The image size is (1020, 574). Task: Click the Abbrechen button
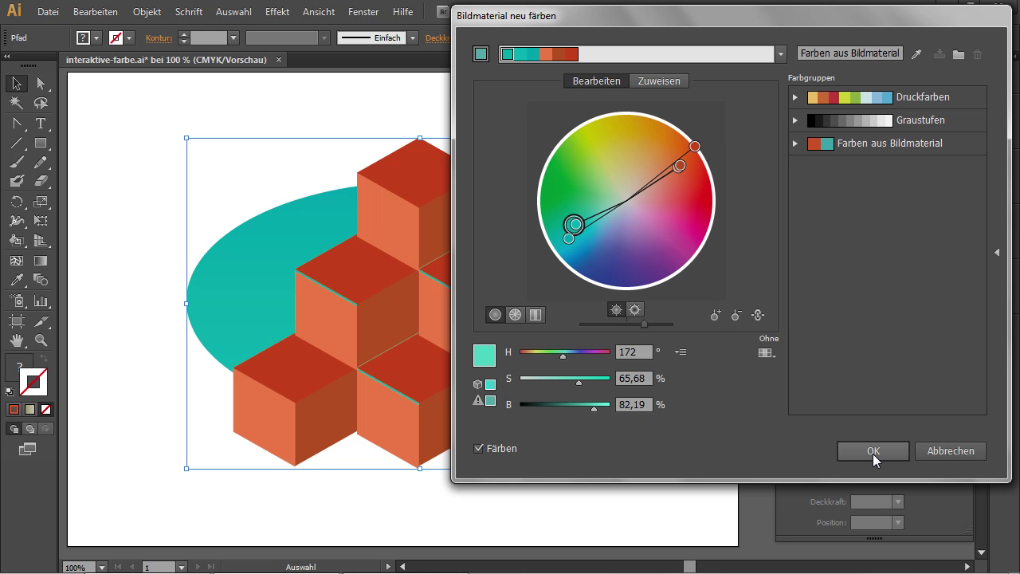click(x=951, y=451)
